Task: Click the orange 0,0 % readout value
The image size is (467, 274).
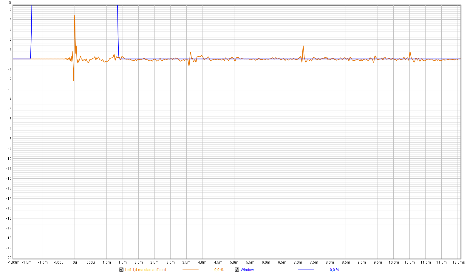Action: pos(219,270)
